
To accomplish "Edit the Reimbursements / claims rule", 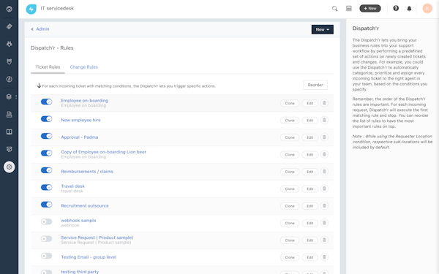I will [310, 172].
